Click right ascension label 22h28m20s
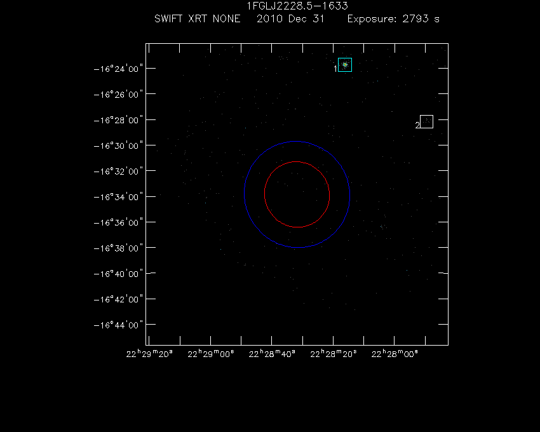 point(334,354)
